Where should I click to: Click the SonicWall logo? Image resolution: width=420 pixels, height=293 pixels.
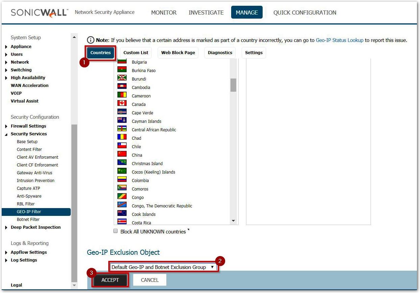click(40, 13)
